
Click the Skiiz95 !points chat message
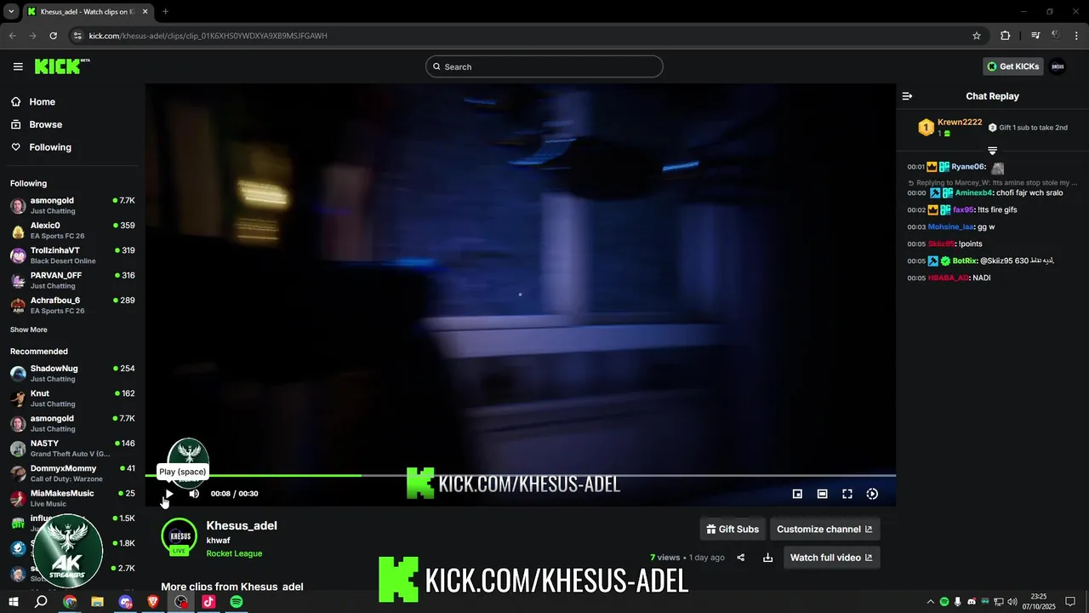944,243
